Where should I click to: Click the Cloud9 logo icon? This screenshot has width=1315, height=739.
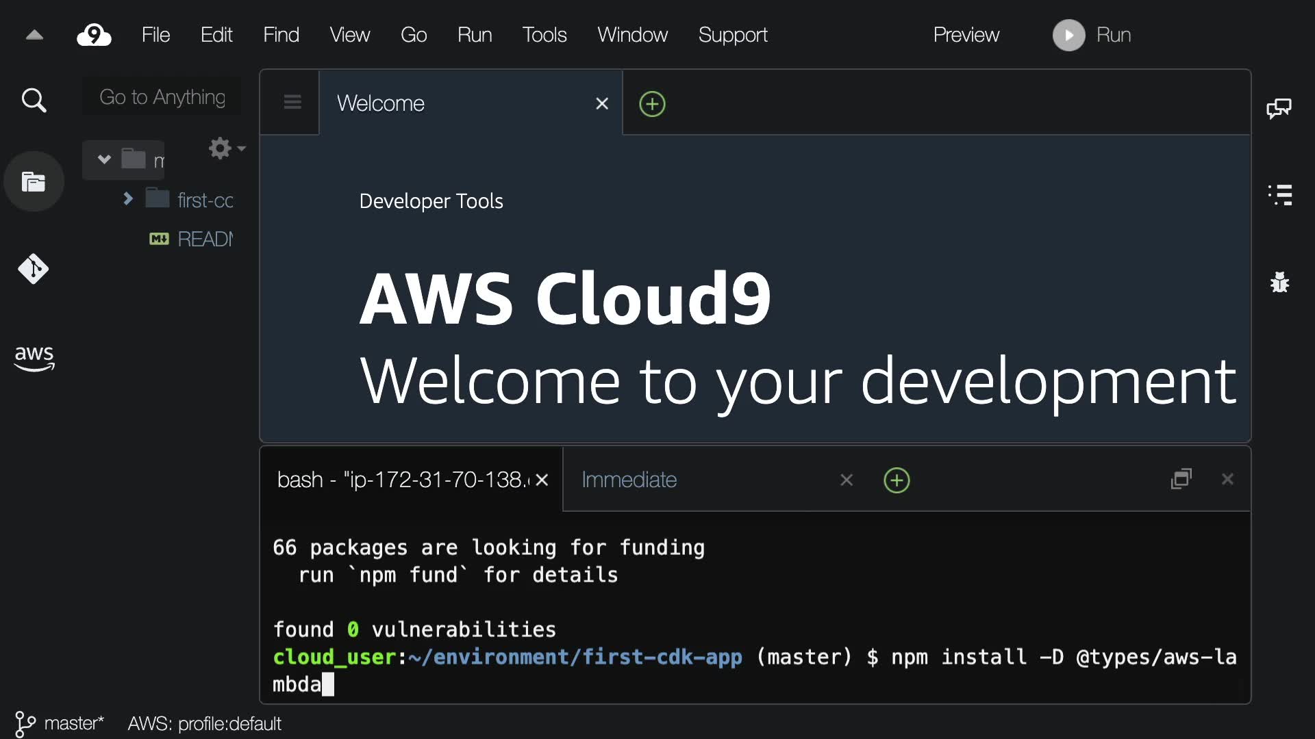94,35
